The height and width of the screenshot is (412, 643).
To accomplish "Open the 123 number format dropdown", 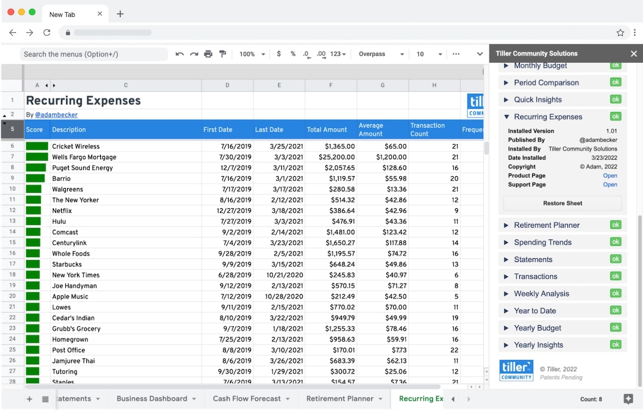I will click(338, 54).
